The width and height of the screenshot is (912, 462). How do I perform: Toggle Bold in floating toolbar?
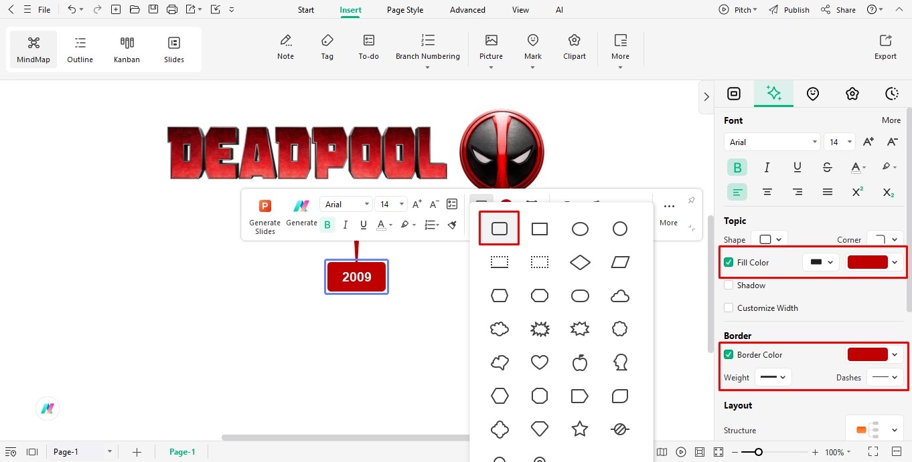point(327,225)
